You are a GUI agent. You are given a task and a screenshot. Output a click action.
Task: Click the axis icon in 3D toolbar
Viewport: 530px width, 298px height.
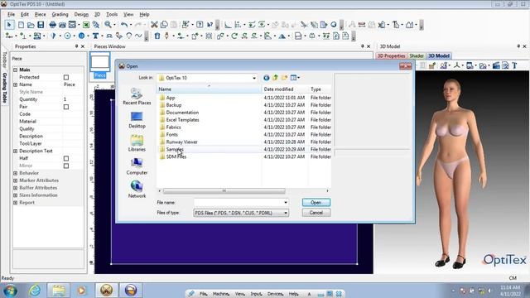457,65
